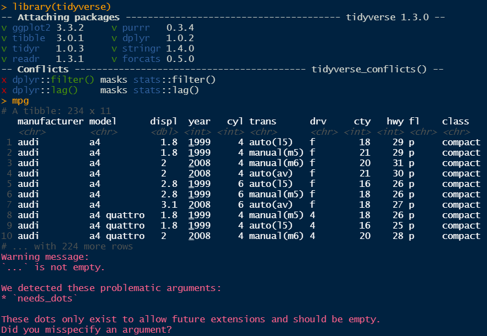
Task: Click the 'fl' column header
Action: (x=414, y=121)
